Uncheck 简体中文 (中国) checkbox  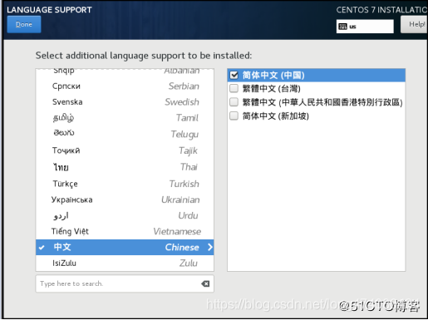[x=234, y=75]
